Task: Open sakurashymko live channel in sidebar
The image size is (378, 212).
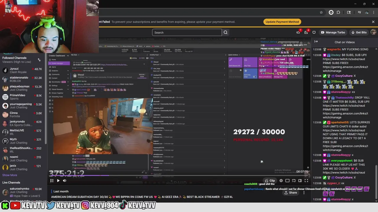Action: pyautogui.click(x=22, y=192)
